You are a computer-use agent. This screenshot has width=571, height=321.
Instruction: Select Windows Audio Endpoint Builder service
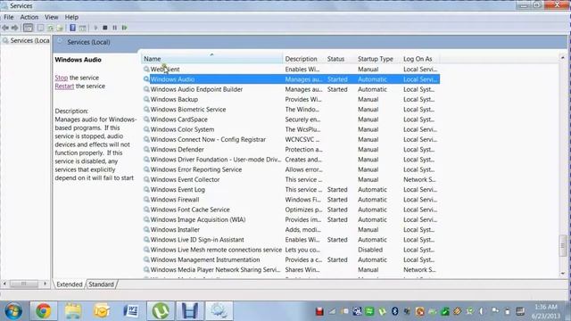(x=292, y=89)
